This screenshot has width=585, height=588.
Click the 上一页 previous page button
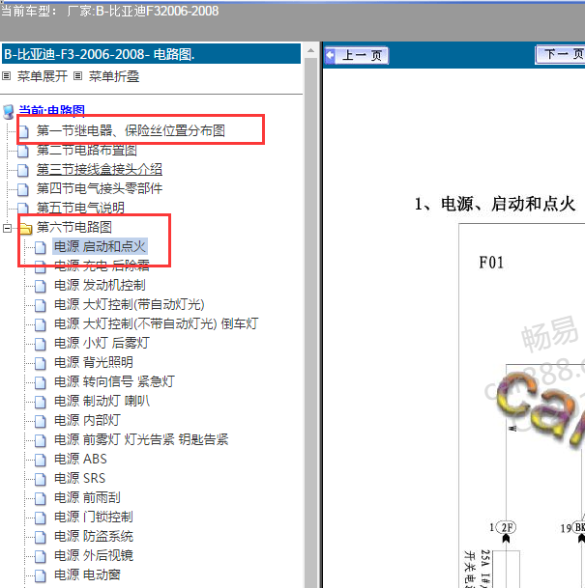point(357,55)
